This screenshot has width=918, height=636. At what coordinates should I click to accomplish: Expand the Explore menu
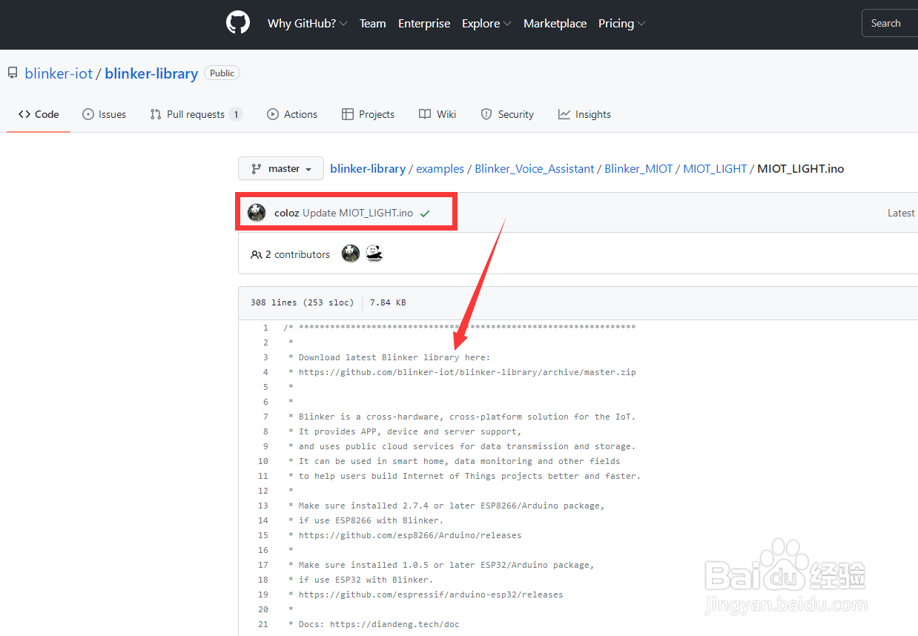coord(486,24)
